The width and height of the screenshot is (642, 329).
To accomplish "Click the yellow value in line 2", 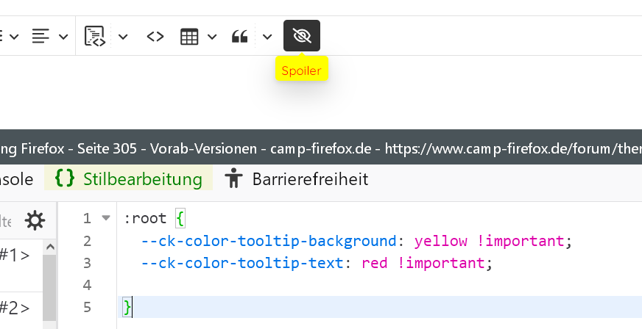I will pos(436,241).
